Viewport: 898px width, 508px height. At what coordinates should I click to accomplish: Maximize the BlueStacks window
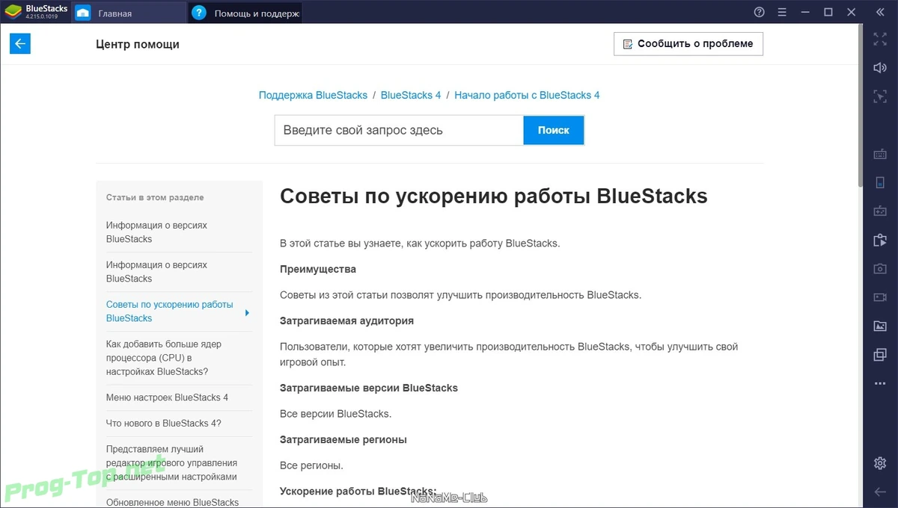pyautogui.click(x=828, y=12)
